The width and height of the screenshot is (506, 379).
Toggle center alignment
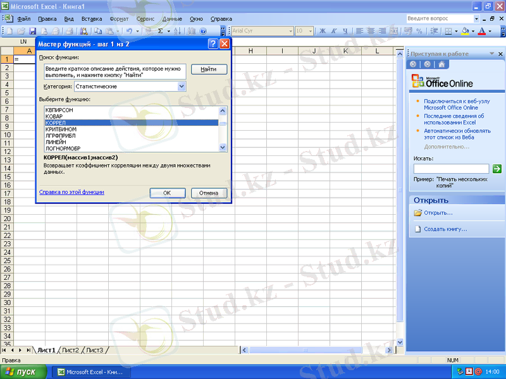[371, 31]
